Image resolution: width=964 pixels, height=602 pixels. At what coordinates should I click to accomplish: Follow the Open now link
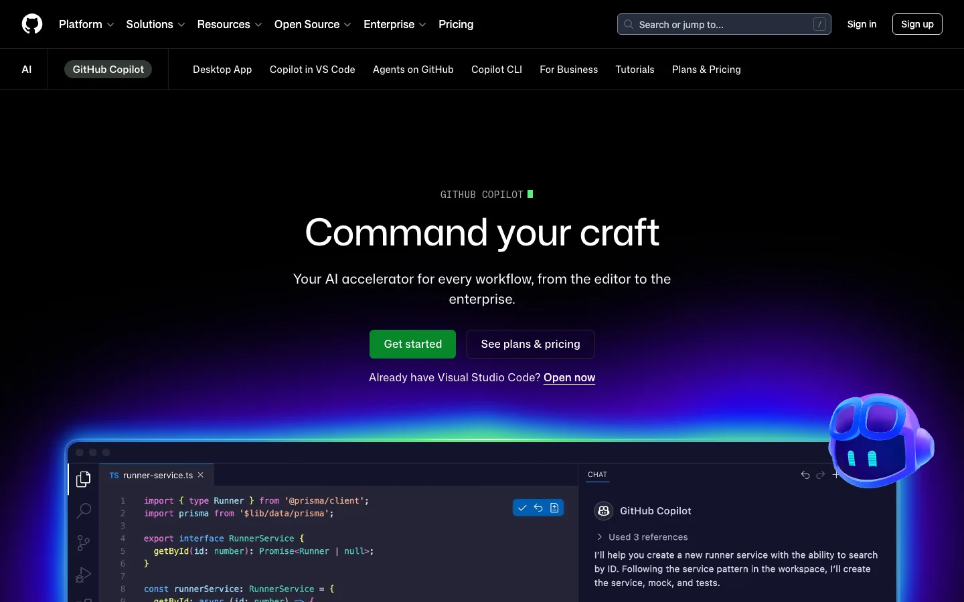[x=570, y=377]
